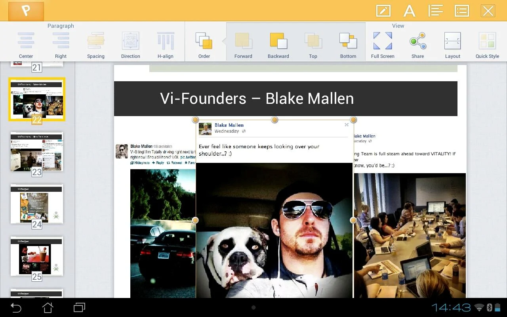Tap the Bluetooth status icon
Viewport: 507px width, 317px height.
coord(489,307)
